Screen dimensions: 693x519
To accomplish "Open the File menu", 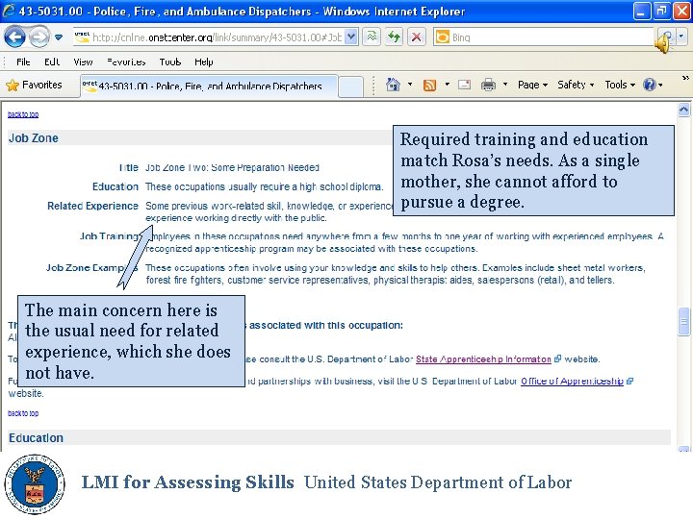I will [x=23, y=62].
